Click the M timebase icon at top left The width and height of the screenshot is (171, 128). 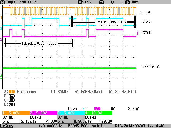coord(2,2)
